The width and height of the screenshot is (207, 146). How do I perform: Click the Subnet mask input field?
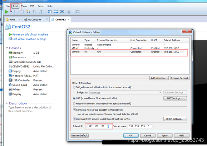[140, 126]
